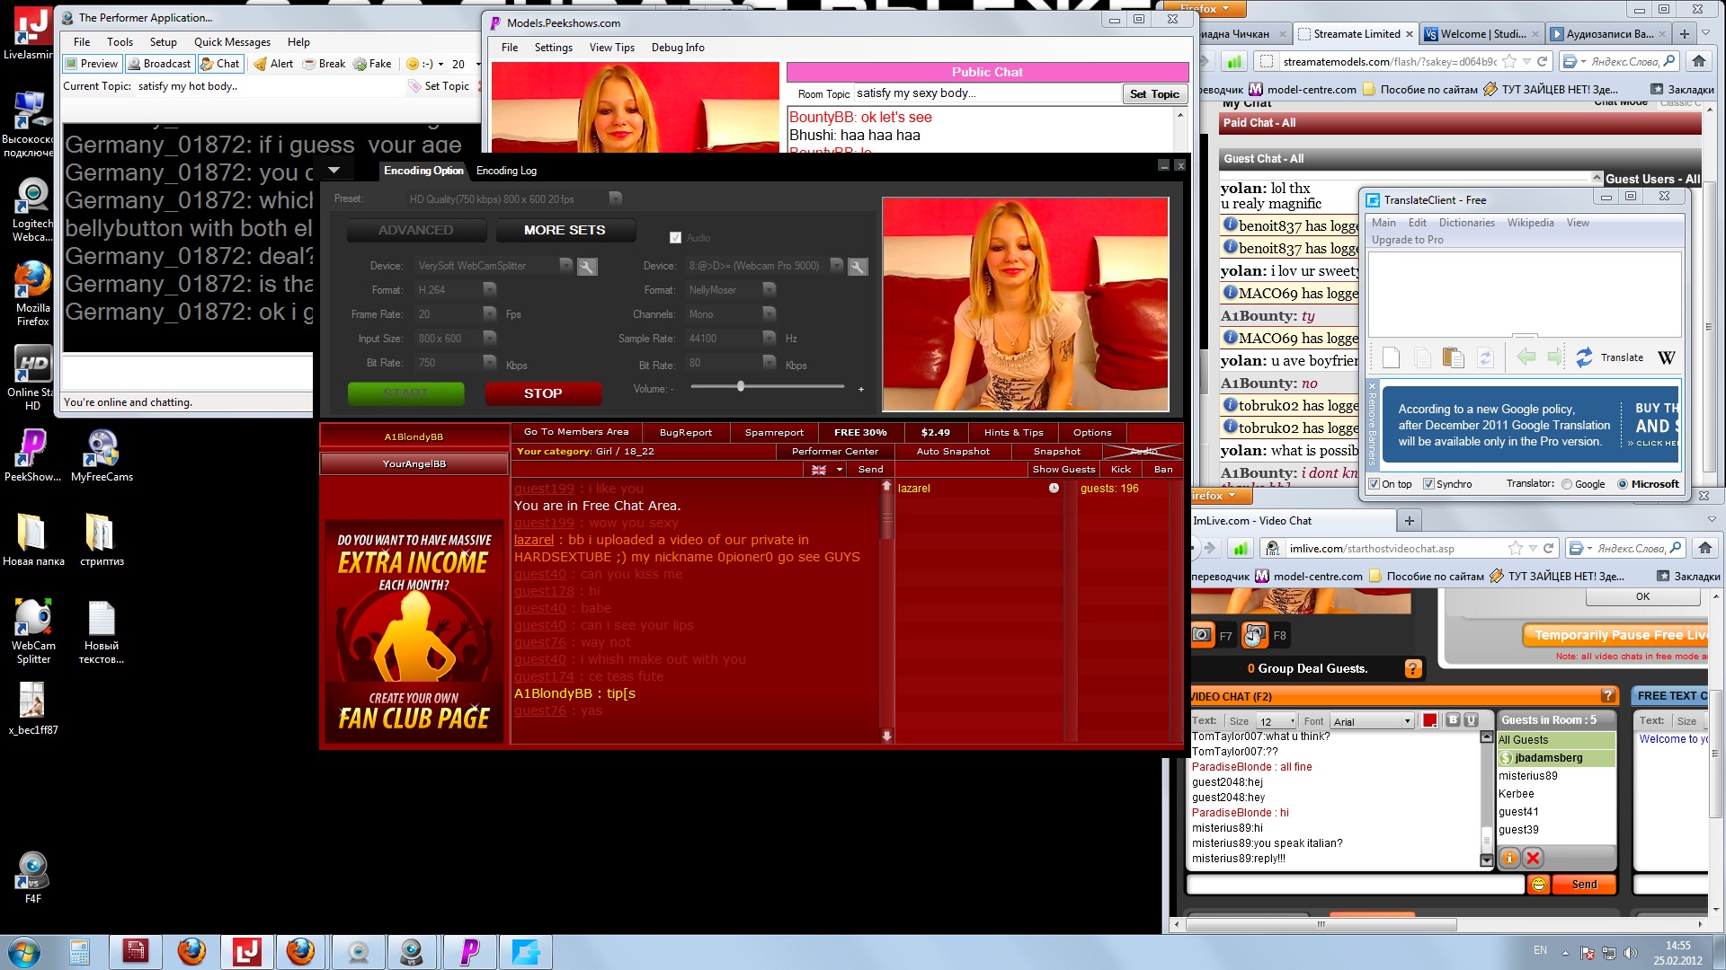Click the Break toolbar item
Screen dimensions: 1726x970
coord(324,64)
